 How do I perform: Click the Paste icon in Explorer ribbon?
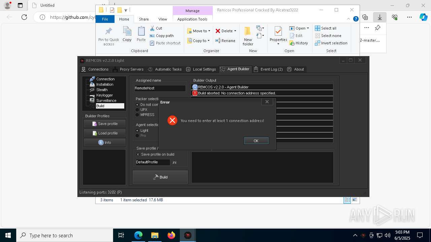(x=141, y=32)
